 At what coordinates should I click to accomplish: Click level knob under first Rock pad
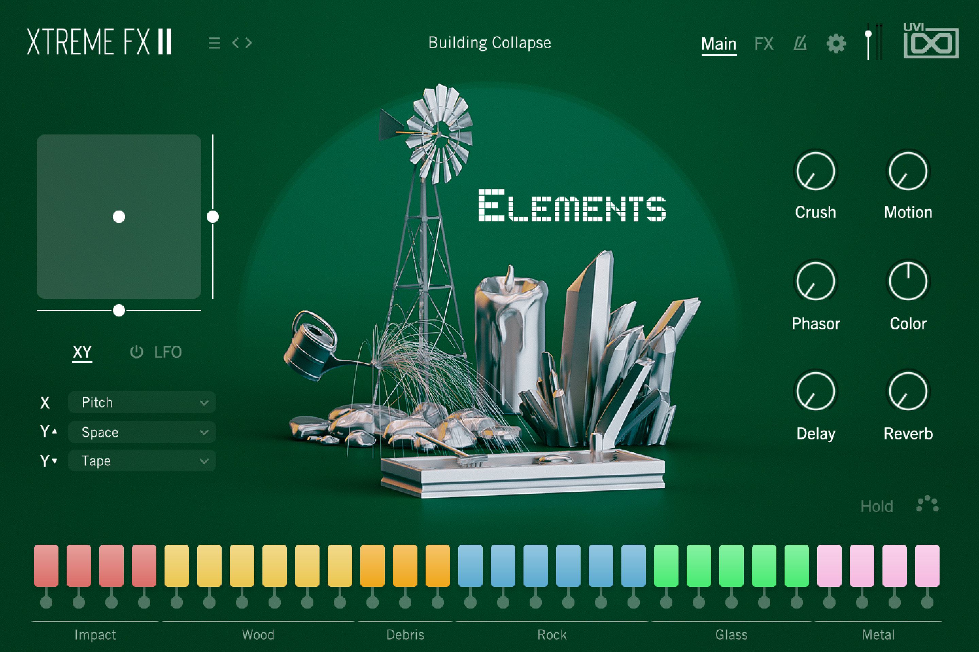point(470,602)
